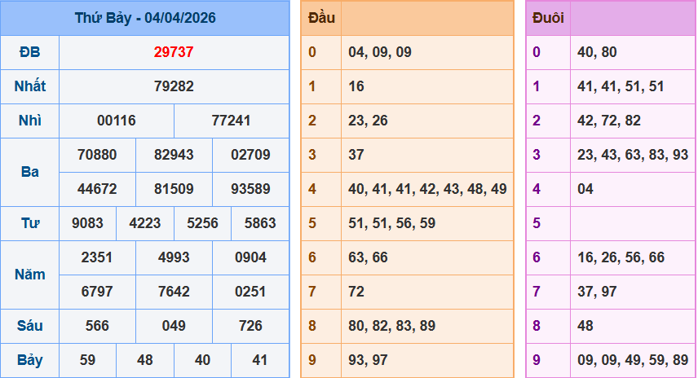Click the Năm row label
Screen dimensions: 698x378
[x=30, y=275]
